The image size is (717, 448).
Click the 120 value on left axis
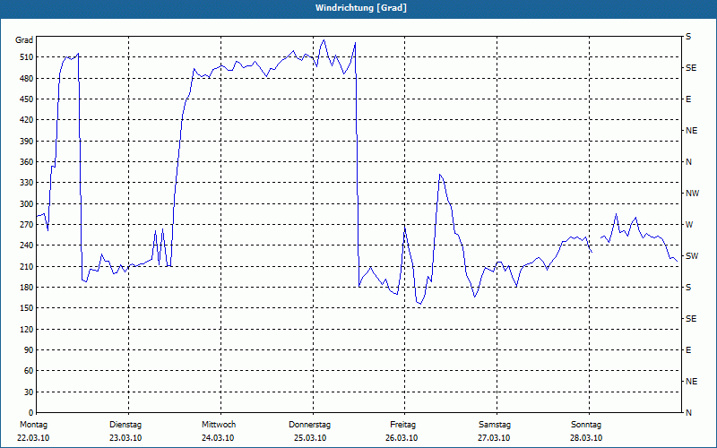[x=26, y=329]
